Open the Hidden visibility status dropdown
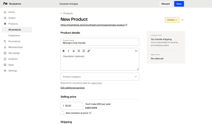The image size is (212, 124). [x=172, y=20]
